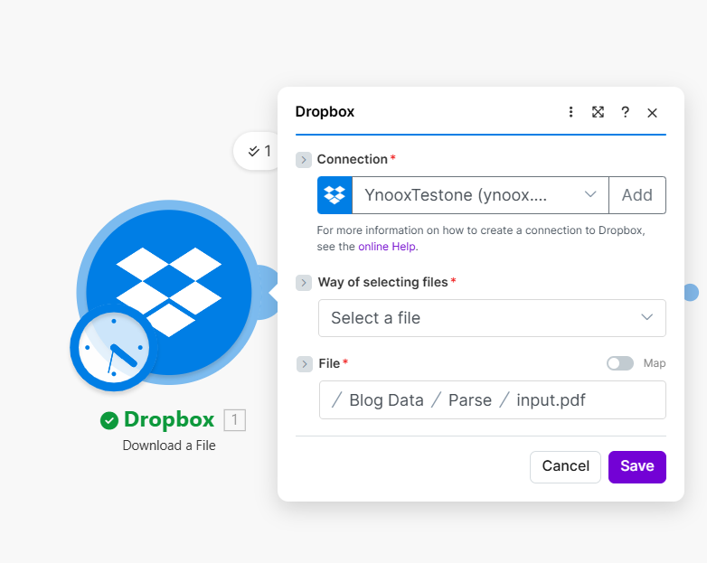The image size is (707, 563).
Task: Expand the Connection field chevron
Action: [304, 160]
